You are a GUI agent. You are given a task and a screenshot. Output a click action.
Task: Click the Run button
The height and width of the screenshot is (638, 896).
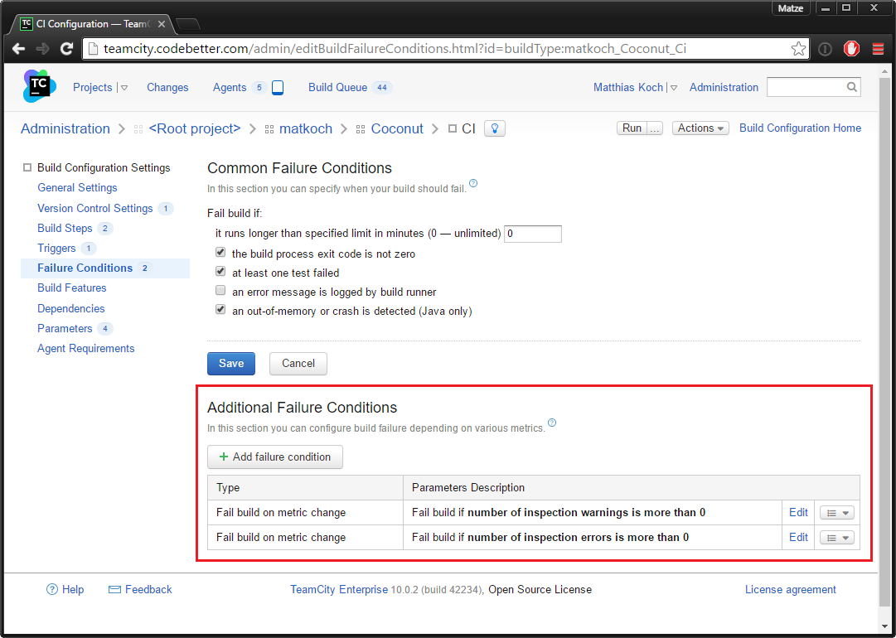click(x=632, y=128)
